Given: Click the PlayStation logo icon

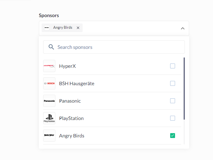Looking at the screenshot, I should [49, 118].
